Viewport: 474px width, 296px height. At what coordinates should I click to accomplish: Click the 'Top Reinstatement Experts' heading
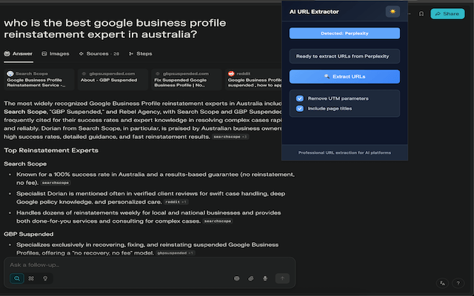point(51,150)
